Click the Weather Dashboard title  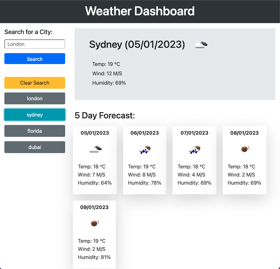coord(140,11)
